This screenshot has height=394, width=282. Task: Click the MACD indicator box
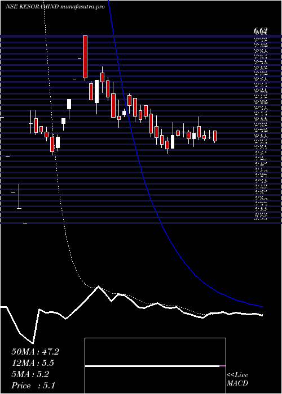point(155,366)
